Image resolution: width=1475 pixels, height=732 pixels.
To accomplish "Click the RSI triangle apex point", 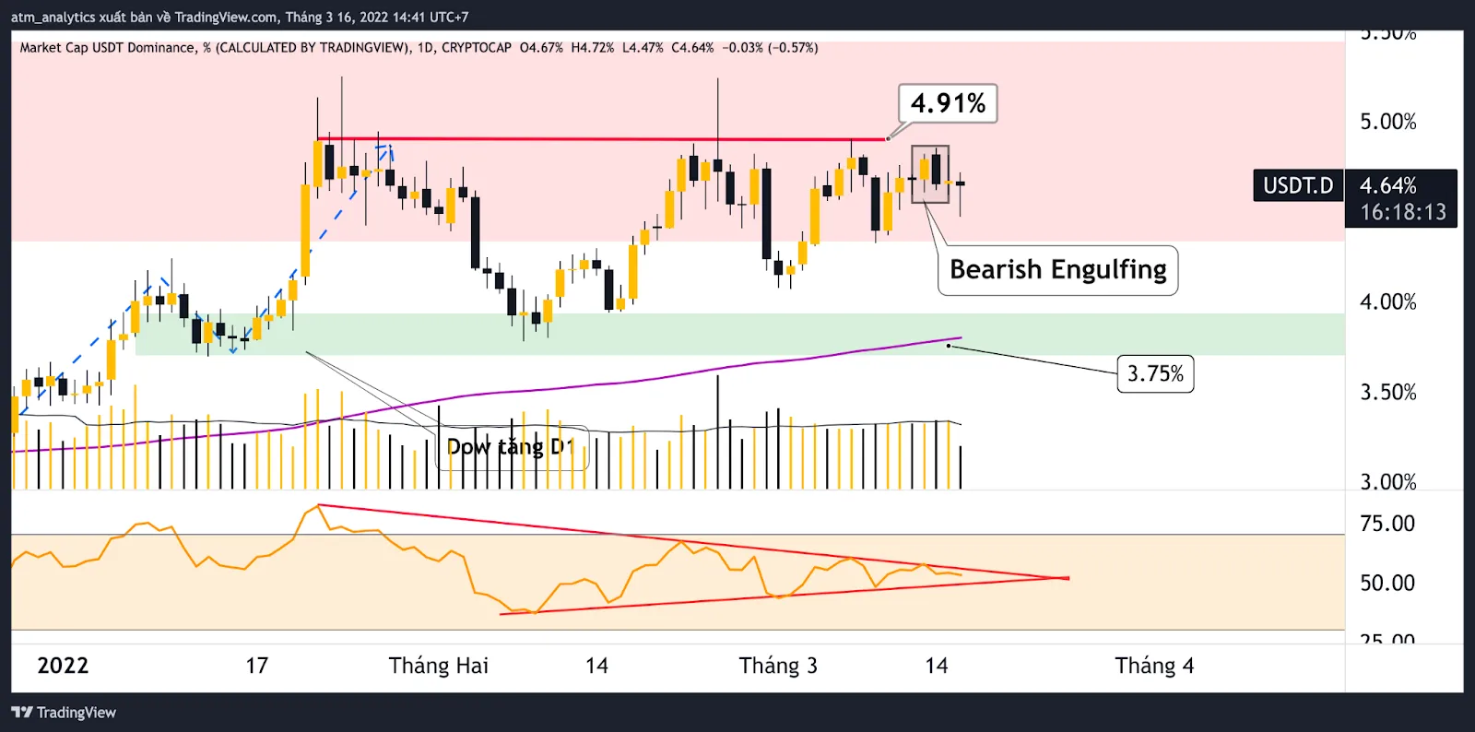I will [x=1067, y=578].
